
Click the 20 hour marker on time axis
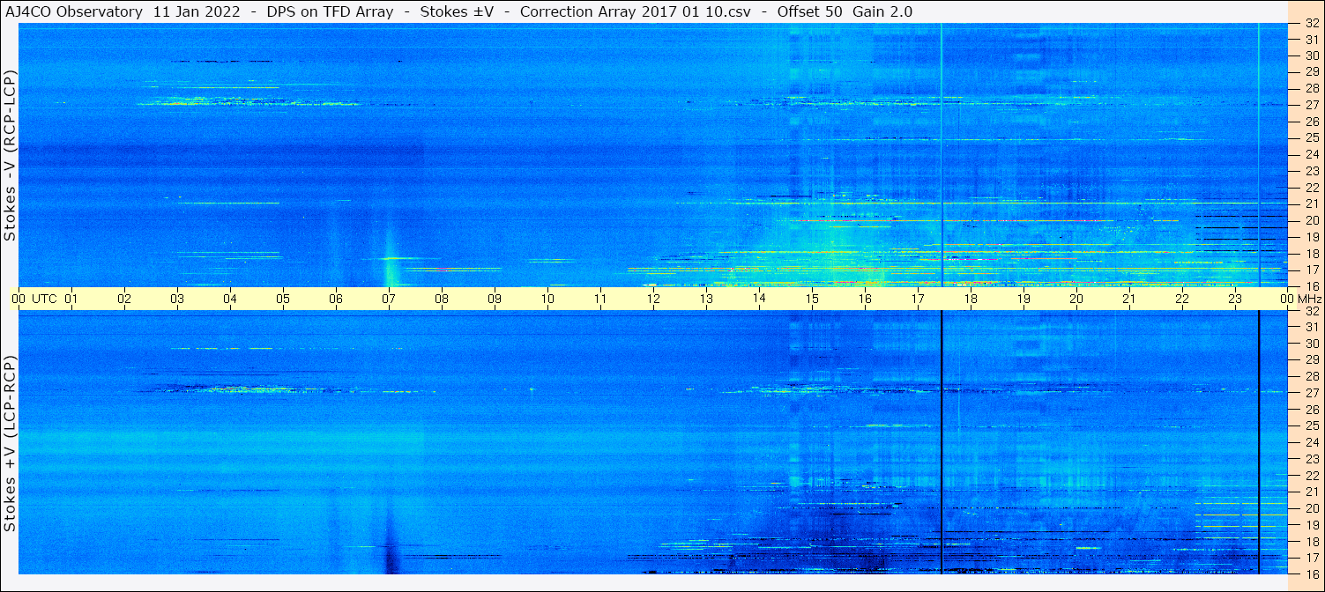pyautogui.click(x=1076, y=299)
